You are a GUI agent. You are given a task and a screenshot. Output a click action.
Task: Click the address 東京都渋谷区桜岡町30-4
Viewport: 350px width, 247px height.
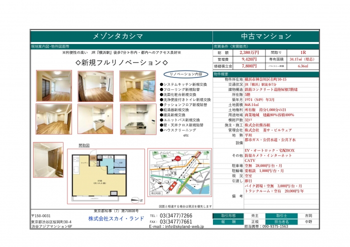(x=51, y=222)
